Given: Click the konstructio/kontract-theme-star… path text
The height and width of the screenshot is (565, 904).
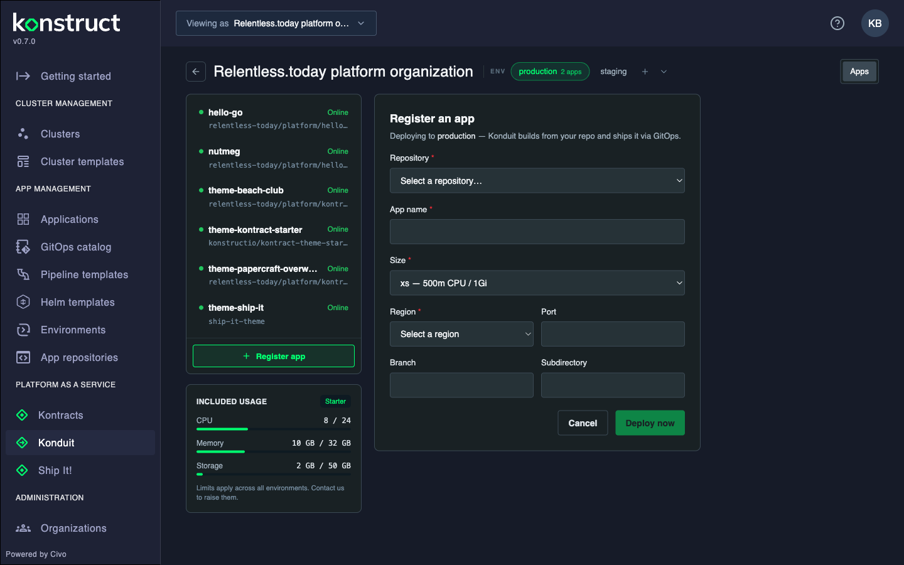Looking at the screenshot, I should coord(278,243).
